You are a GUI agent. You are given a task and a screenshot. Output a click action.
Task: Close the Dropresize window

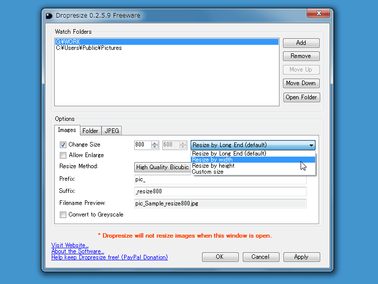318,13
